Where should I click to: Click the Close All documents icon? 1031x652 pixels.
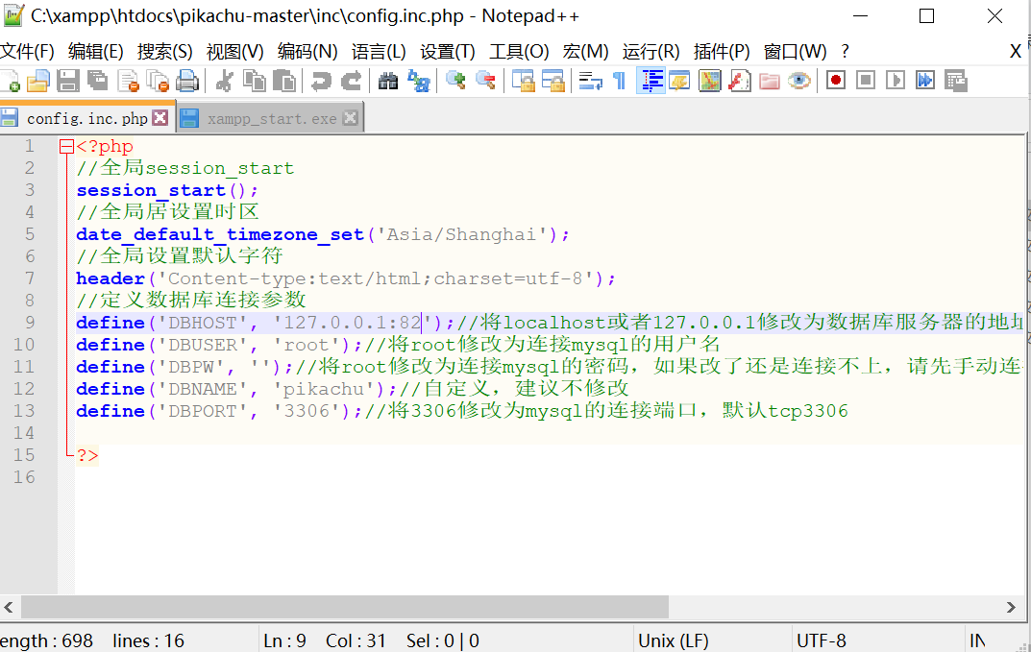point(158,81)
